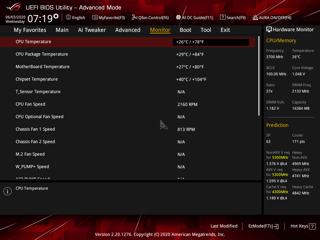
Task: Click the info icon in the description bar
Action: pyautogui.click(x=7, y=191)
